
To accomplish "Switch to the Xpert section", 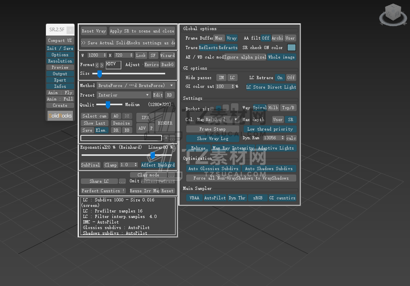I will 60,80.
